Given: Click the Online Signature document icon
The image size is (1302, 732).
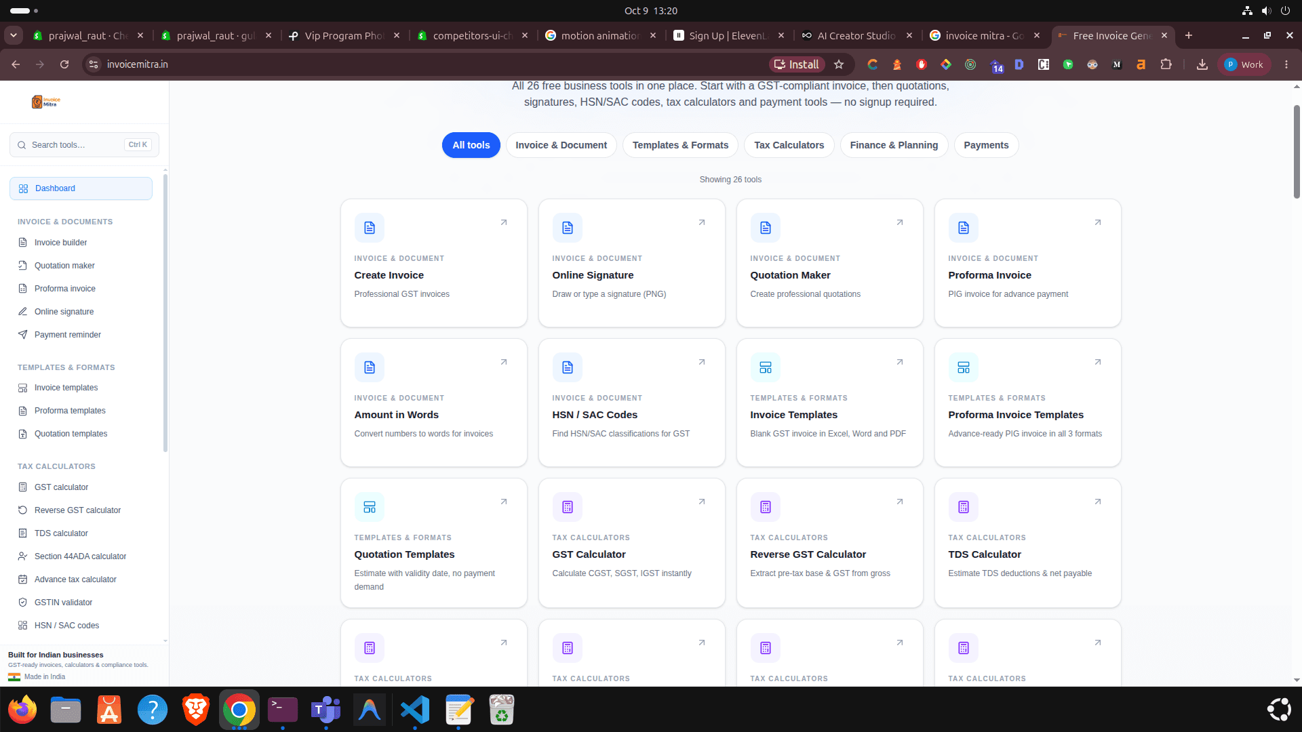Looking at the screenshot, I should tap(568, 228).
